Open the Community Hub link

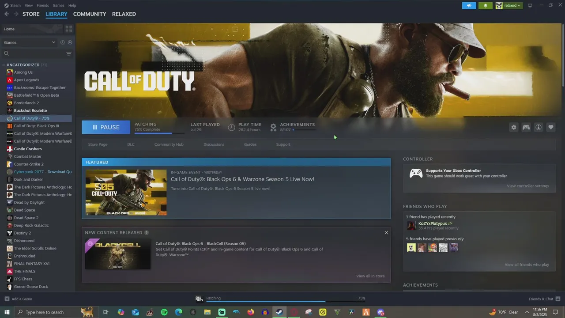point(169,144)
